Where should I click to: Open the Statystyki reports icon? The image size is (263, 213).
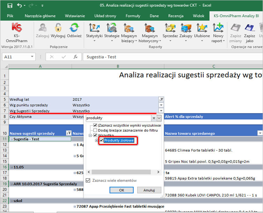(x=94, y=27)
